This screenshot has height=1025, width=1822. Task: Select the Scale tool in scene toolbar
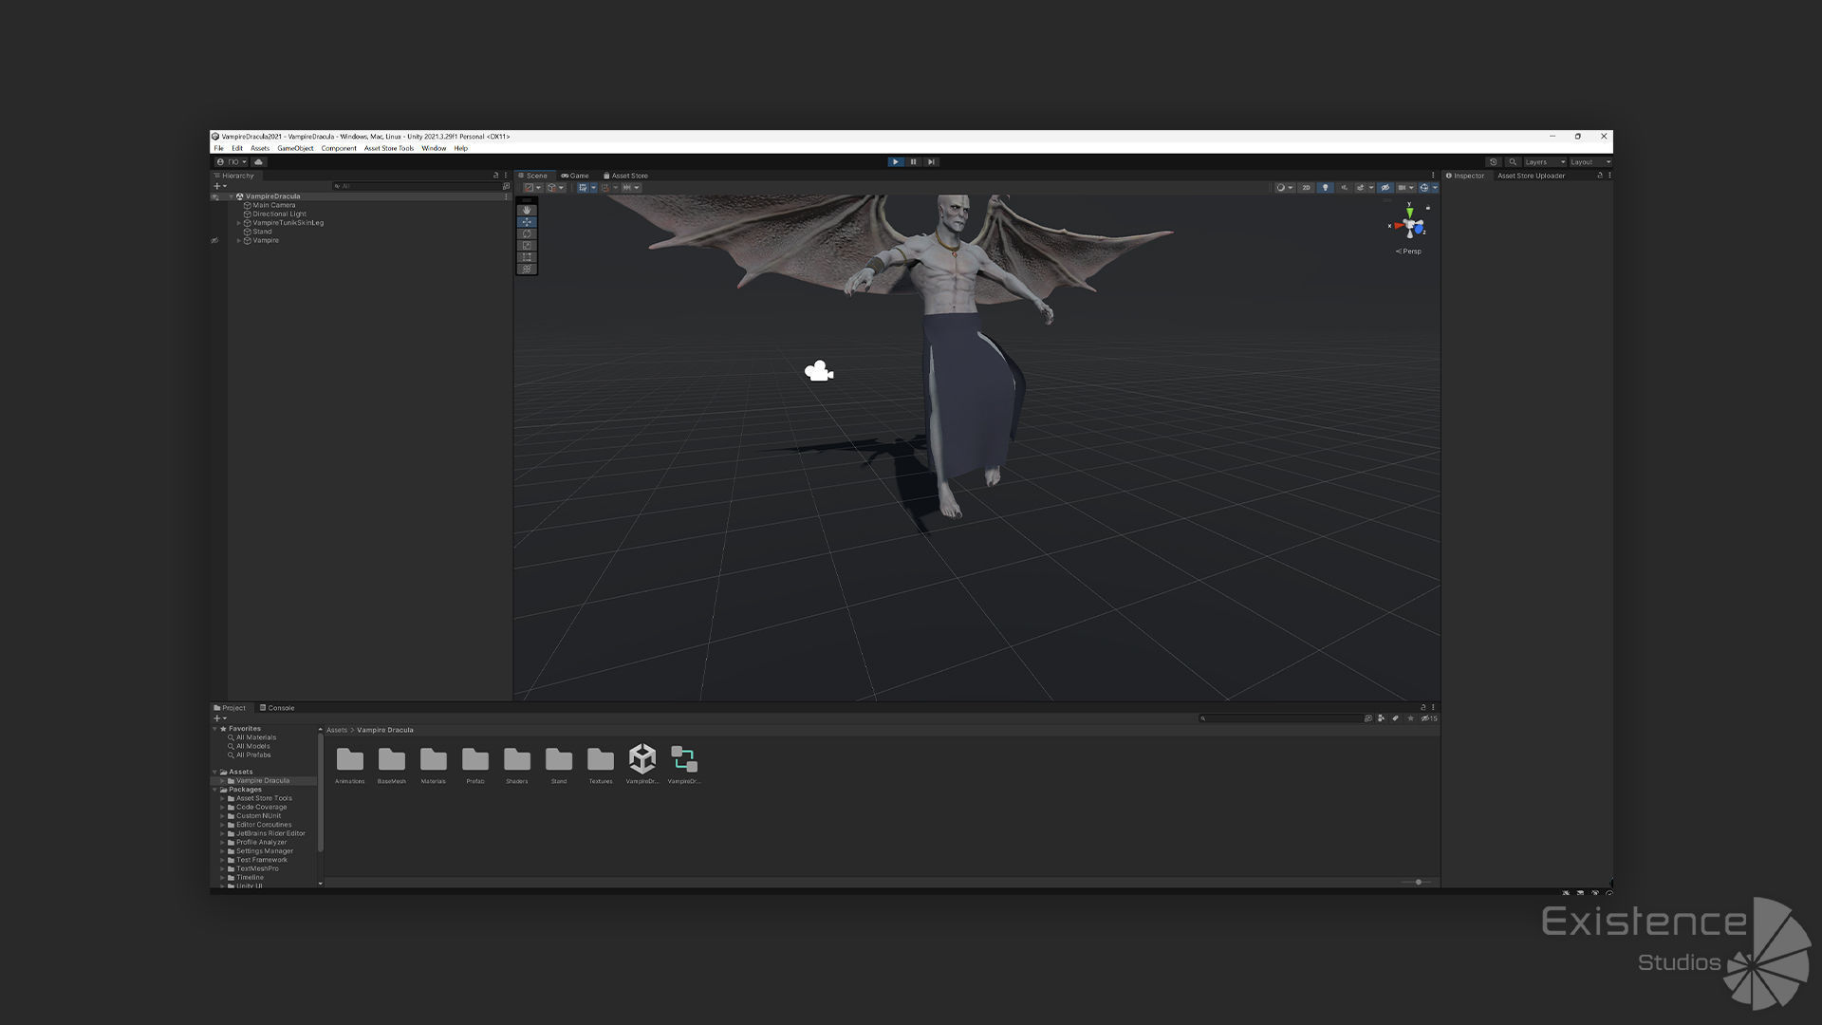tap(527, 246)
